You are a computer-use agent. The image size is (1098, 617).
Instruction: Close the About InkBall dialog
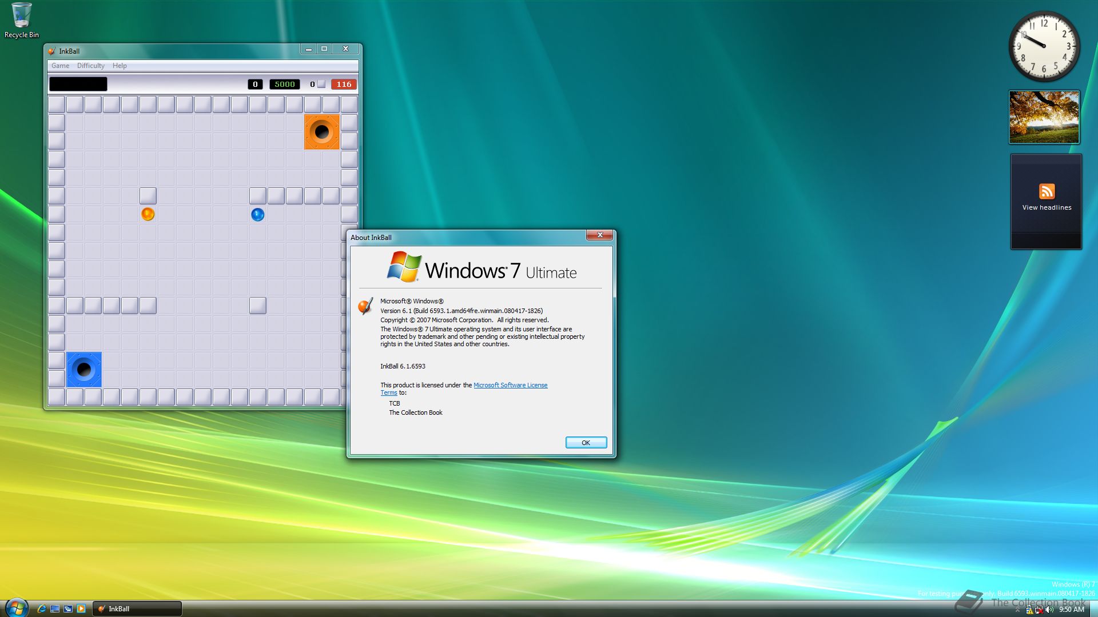(600, 235)
